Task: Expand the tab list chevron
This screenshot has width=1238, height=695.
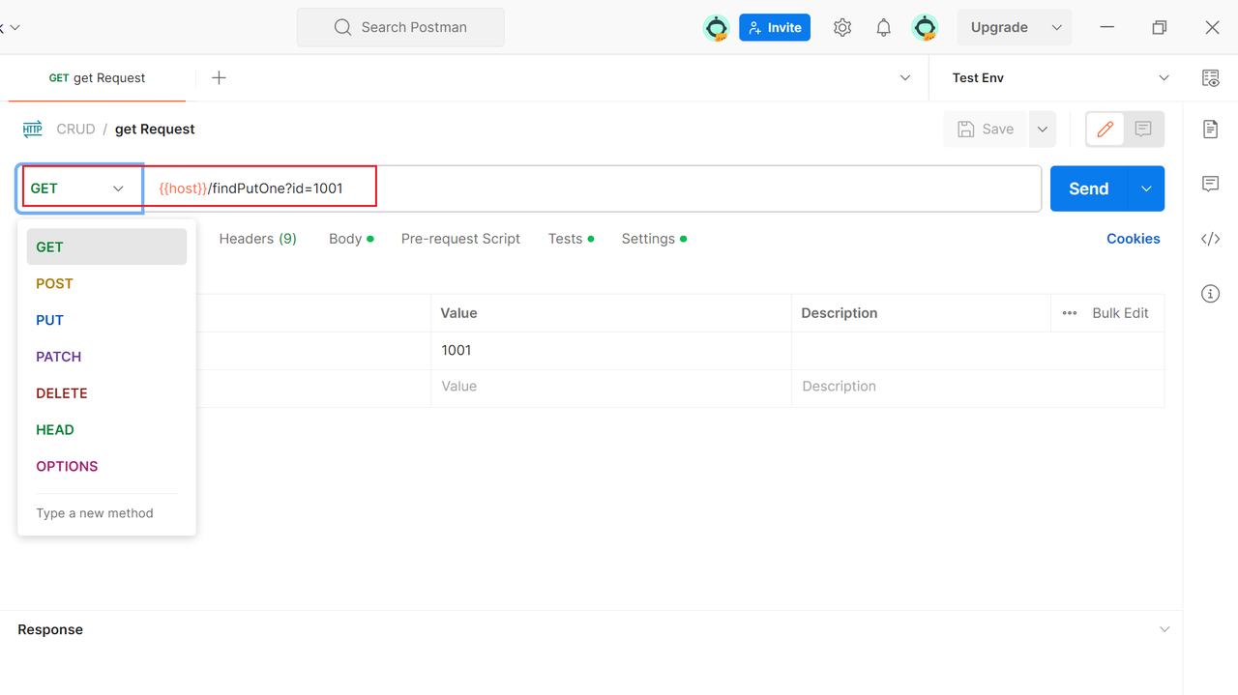Action: pos(905,78)
